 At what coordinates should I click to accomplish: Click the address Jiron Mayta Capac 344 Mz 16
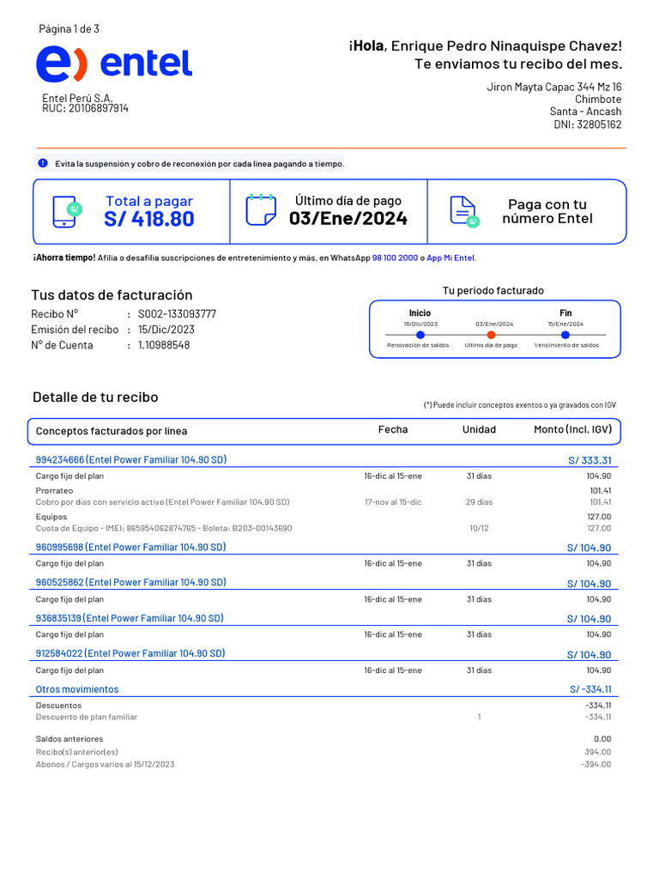click(554, 87)
